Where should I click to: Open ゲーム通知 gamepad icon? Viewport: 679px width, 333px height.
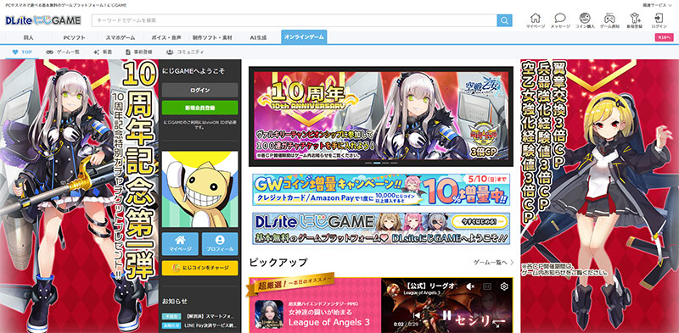[x=609, y=20]
